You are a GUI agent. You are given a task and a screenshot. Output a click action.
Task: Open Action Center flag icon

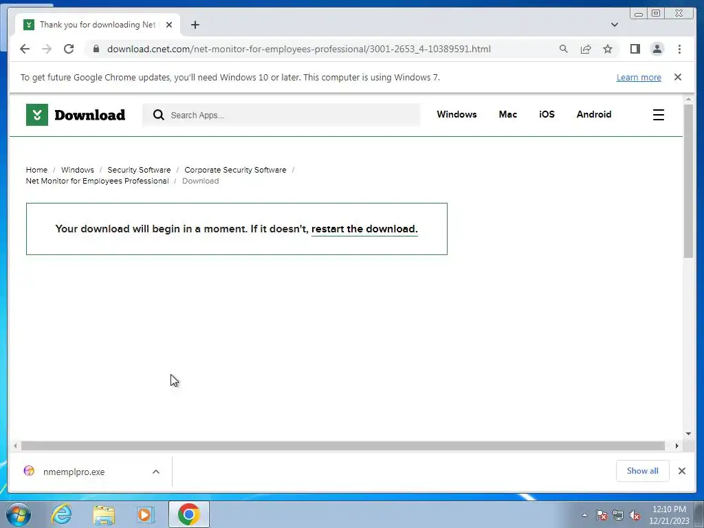pyautogui.click(x=602, y=516)
